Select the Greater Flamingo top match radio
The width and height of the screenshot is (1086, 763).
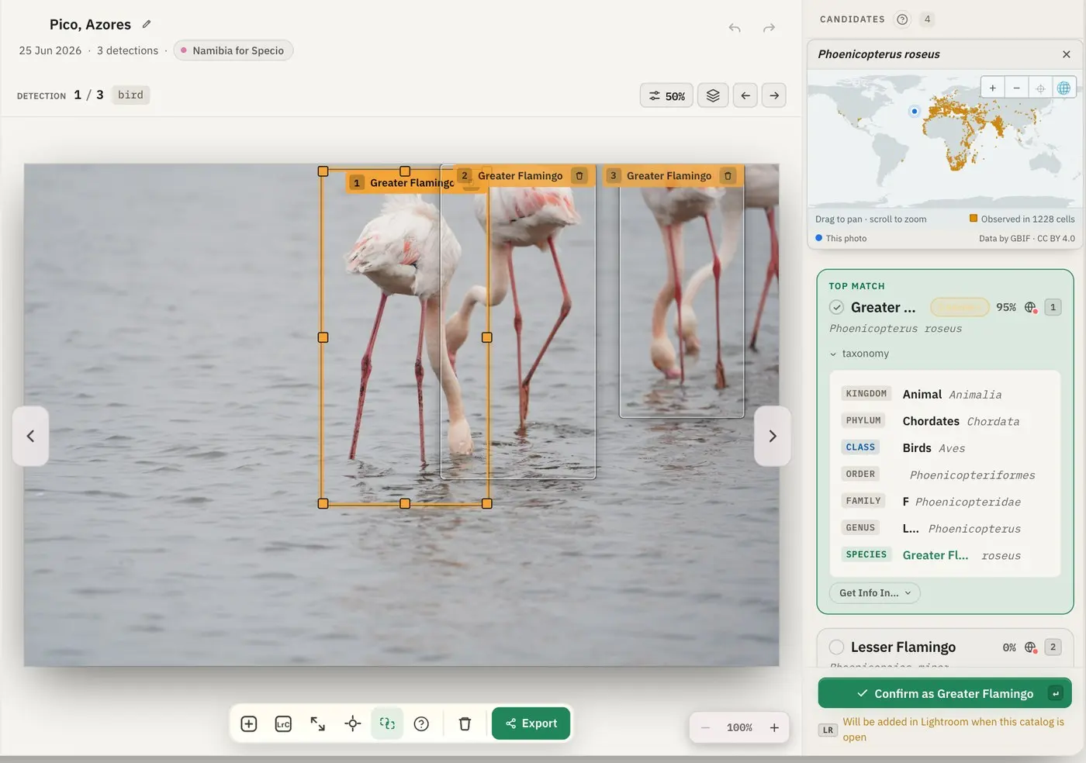tap(836, 307)
